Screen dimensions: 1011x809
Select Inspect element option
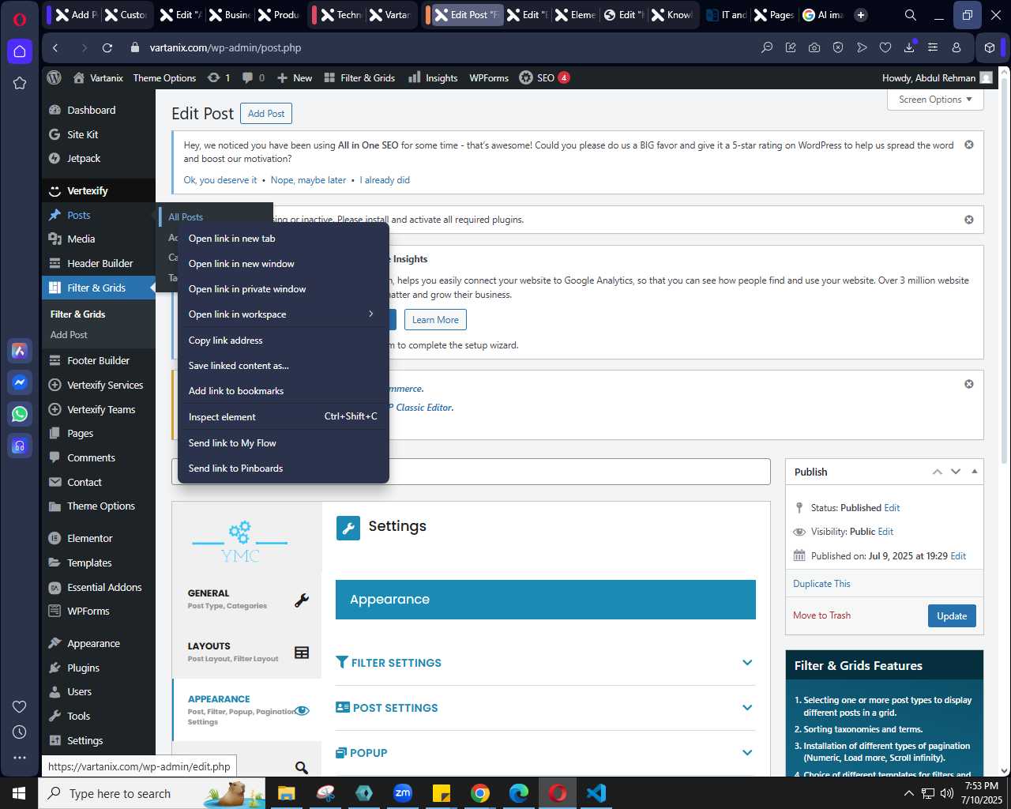284,416
